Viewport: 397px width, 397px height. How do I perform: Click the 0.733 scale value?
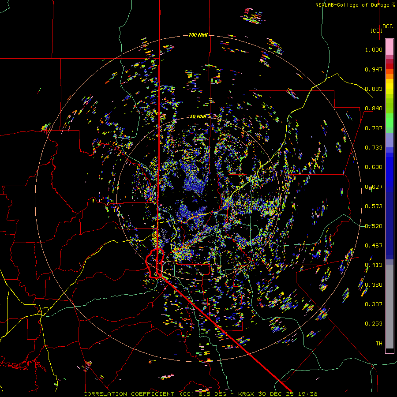coord(374,148)
